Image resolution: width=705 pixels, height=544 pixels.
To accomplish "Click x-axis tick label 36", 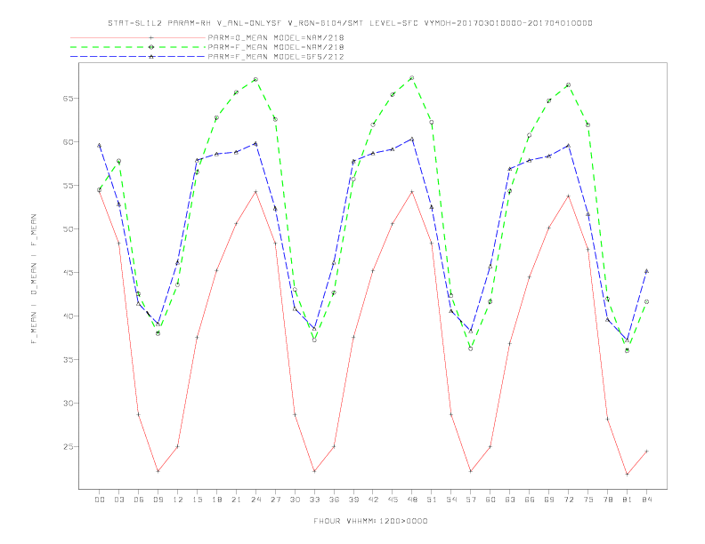I will pyautogui.click(x=334, y=500).
